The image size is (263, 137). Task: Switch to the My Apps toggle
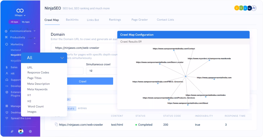[25, 22]
